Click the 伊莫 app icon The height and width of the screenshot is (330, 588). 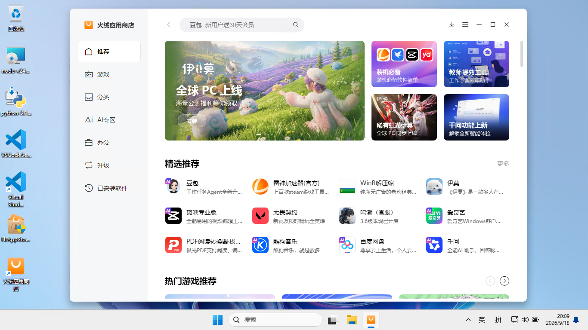pyautogui.click(x=434, y=186)
